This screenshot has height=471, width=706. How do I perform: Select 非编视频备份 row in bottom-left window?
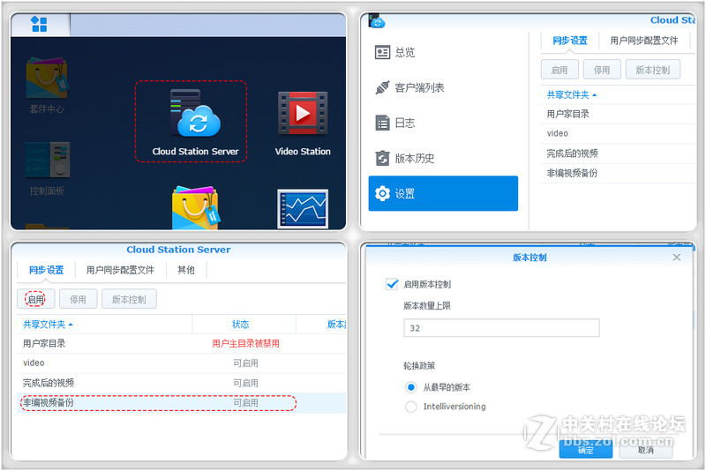coord(182,402)
